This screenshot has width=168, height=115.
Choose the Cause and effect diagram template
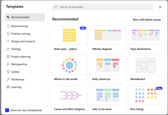[70, 99]
